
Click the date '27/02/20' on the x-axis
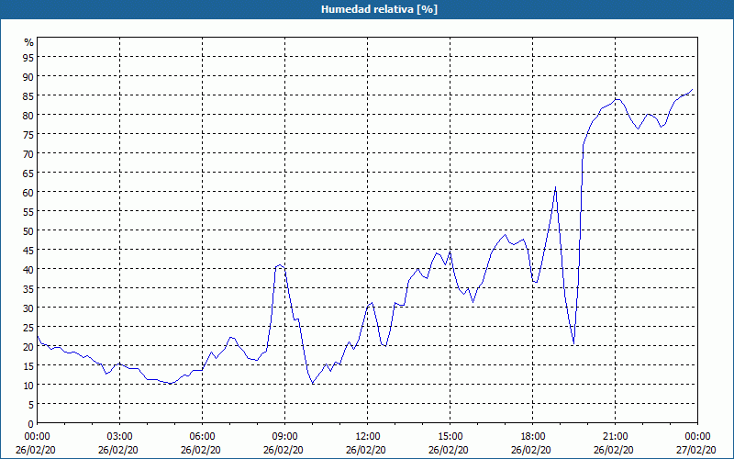click(696, 450)
